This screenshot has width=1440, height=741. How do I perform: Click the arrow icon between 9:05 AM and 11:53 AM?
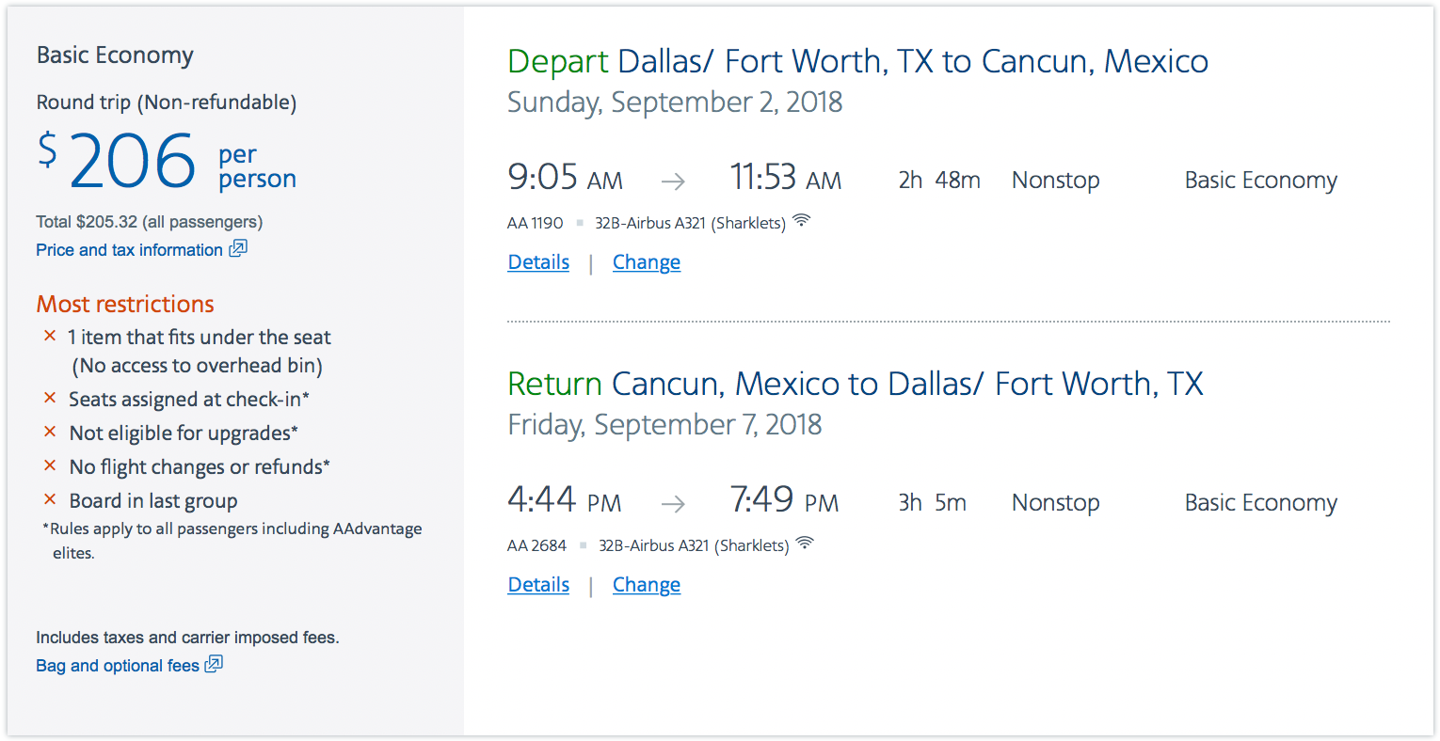[673, 181]
